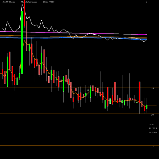Click the last green candle at chart end

tap(147, 107)
